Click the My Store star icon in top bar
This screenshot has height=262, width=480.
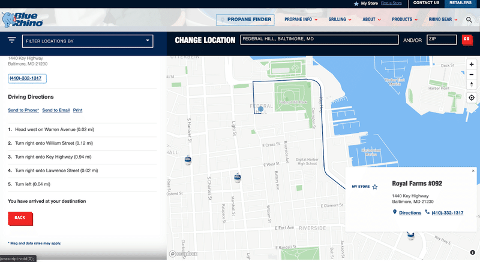click(356, 4)
